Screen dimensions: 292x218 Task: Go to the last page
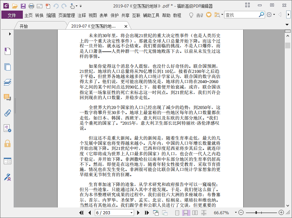pyautogui.click(x=147, y=213)
